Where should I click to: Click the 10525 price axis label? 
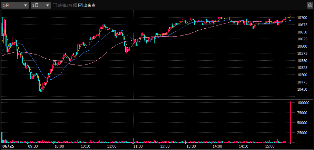coord(302,68)
